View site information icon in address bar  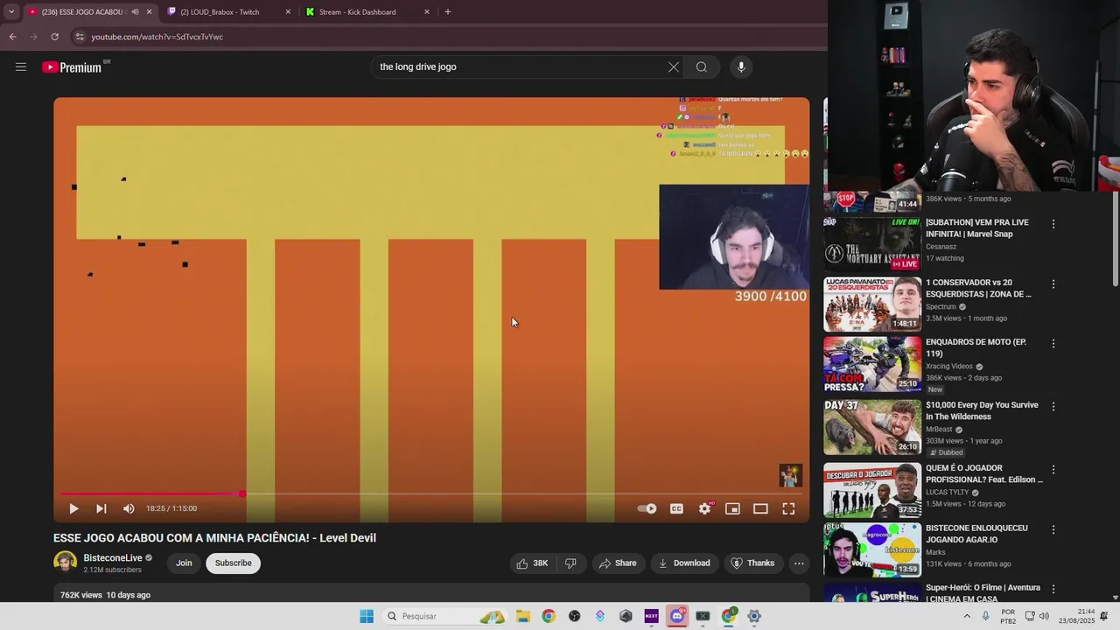79,37
